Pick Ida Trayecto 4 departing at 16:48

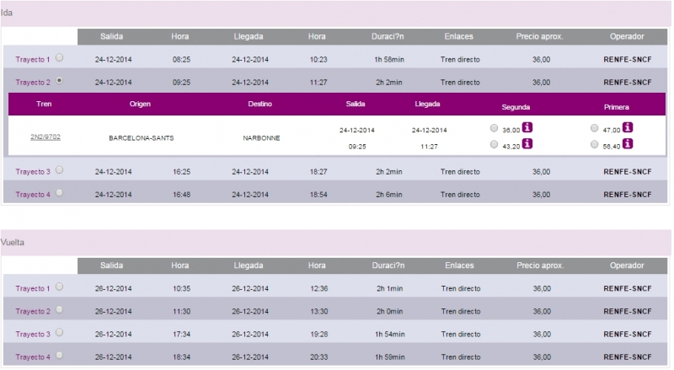pos(59,193)
